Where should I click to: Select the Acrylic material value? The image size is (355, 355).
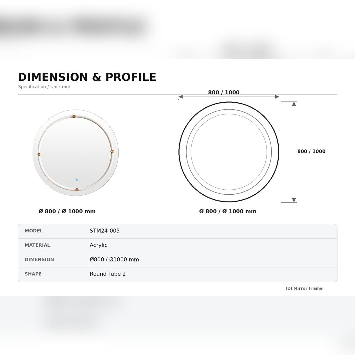pyautogui.click(x=99, y=245)
